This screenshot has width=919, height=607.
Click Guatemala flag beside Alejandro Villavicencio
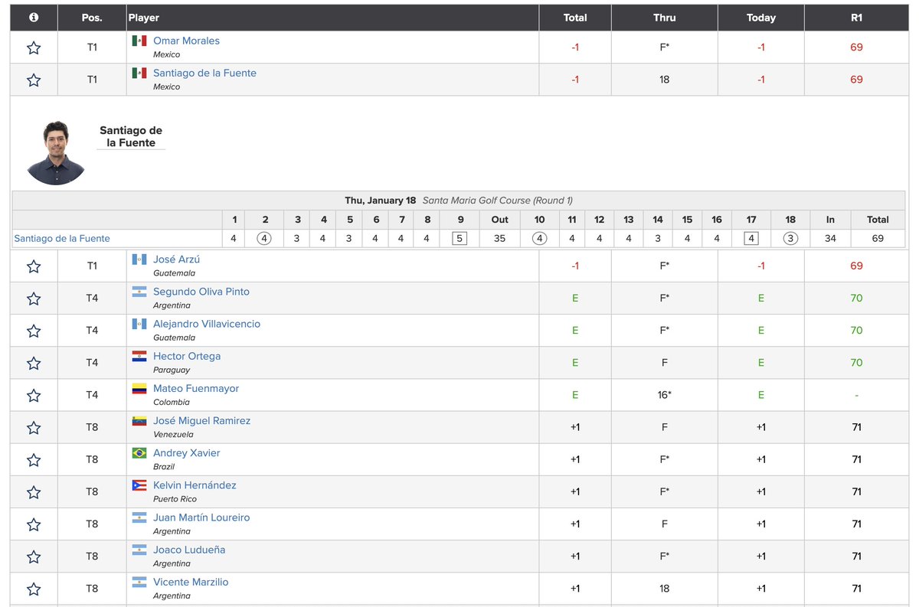coord(139,324)
